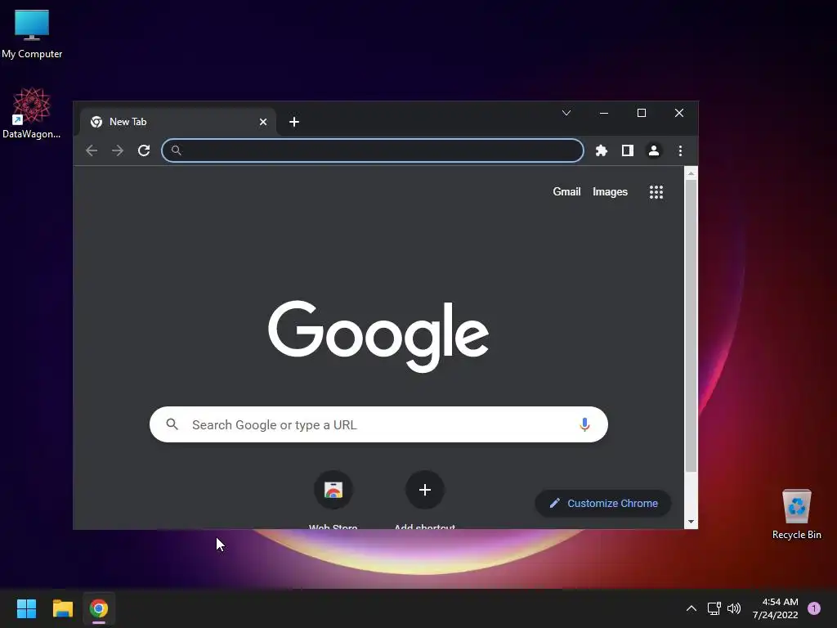Open File Explorer from the taskbar

point(62,608)
